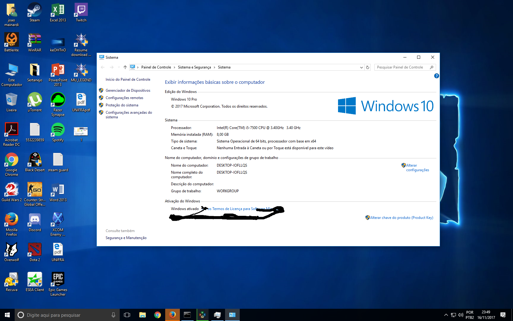
Task: Open Acrobat Reader DC icon
Action: 12,135
